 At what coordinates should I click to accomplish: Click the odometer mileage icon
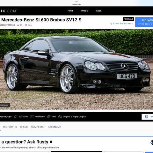pos(16,117)
